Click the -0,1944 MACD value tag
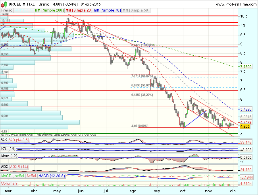The width and height of the screenshot is (258, 195). (246, 177)
